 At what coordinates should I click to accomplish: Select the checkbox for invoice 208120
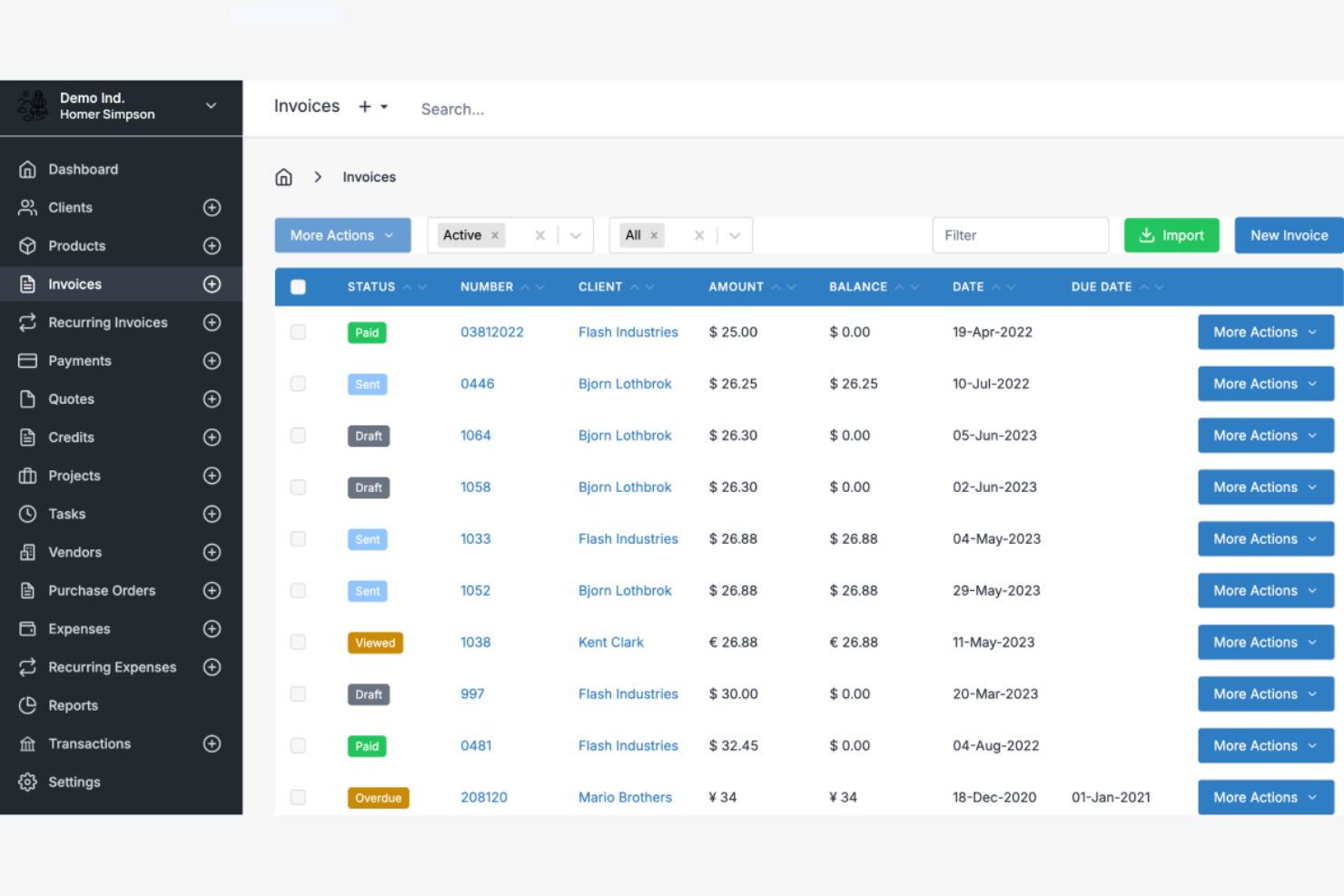tap(298, 797)
